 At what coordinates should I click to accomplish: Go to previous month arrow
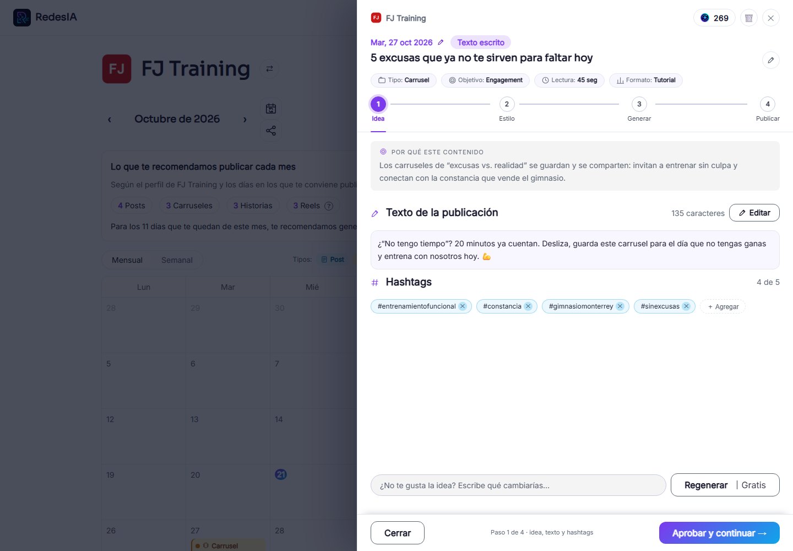coord(110,119)
